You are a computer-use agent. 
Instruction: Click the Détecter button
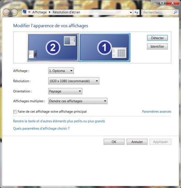point(157,38)
